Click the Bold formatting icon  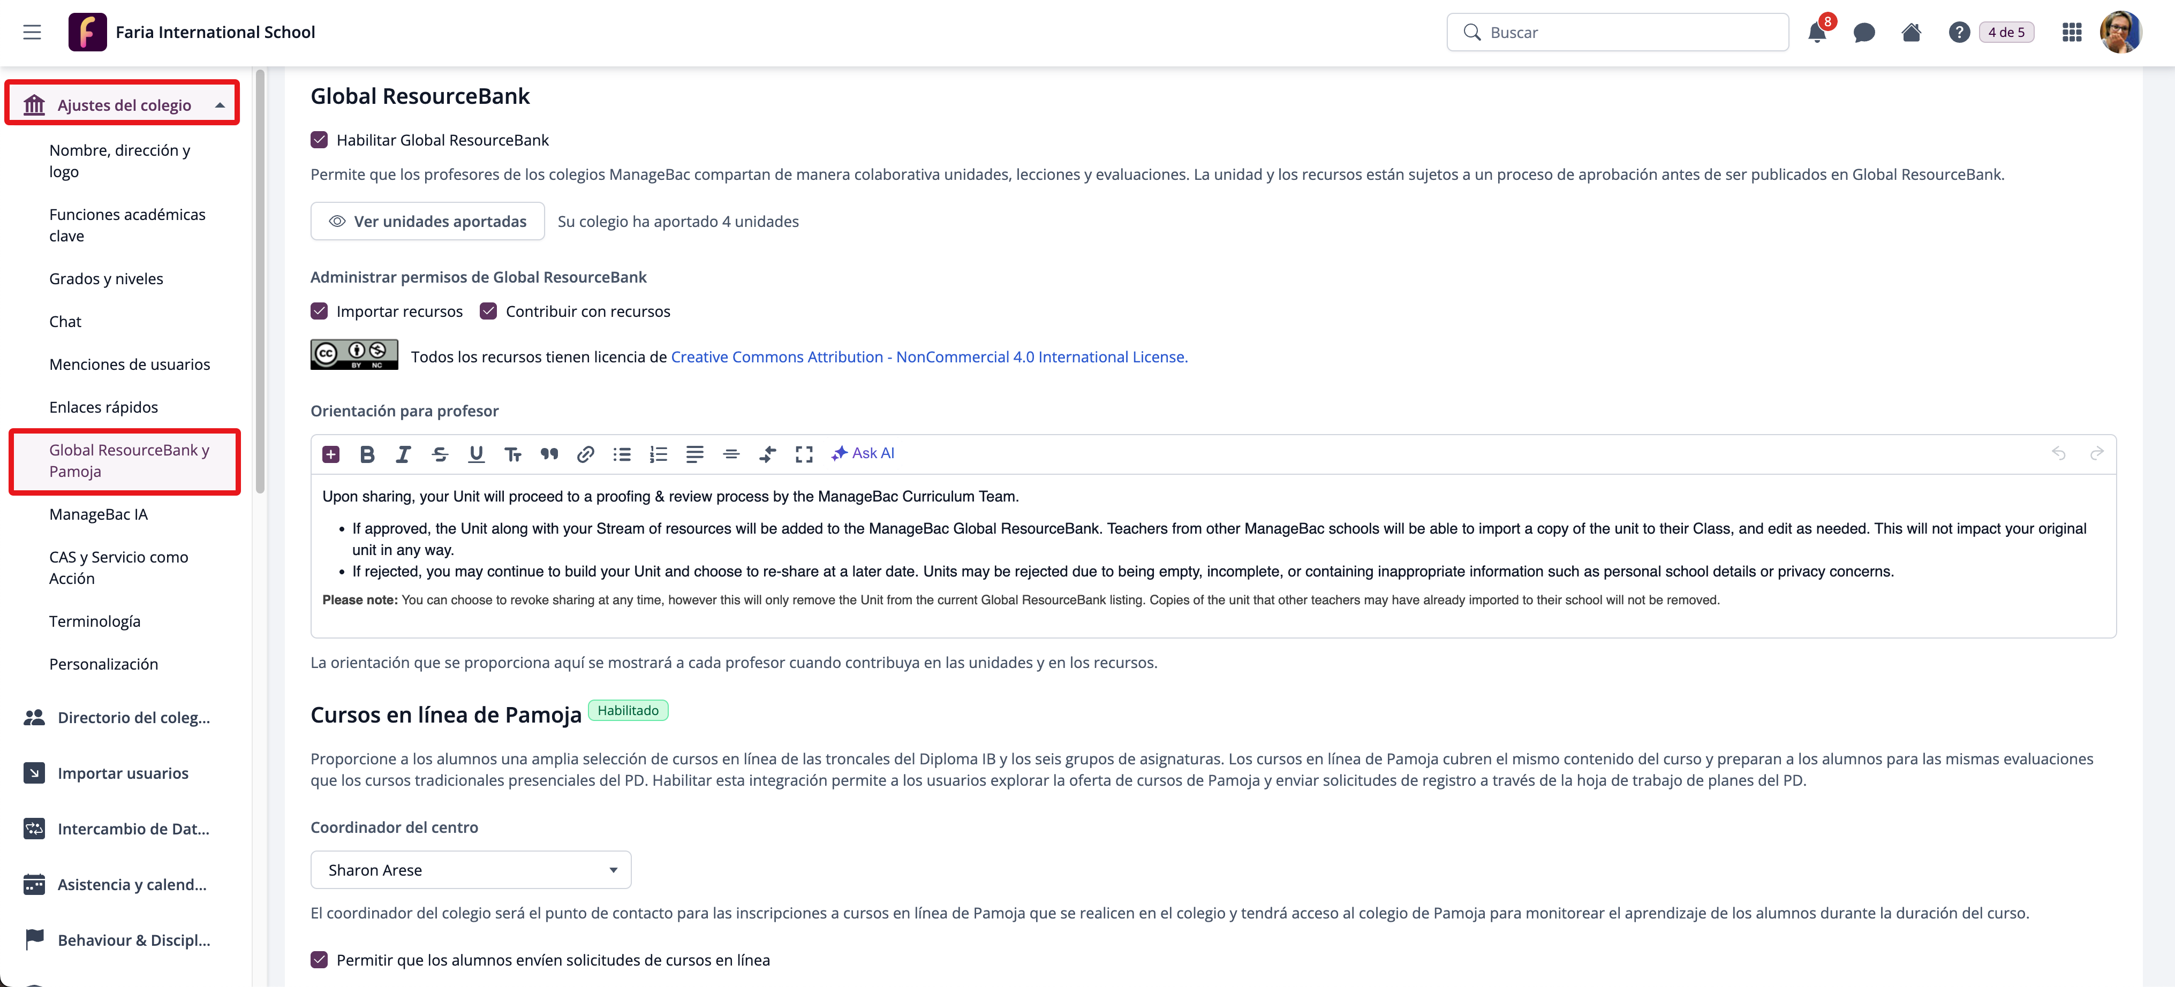[366, 454]
